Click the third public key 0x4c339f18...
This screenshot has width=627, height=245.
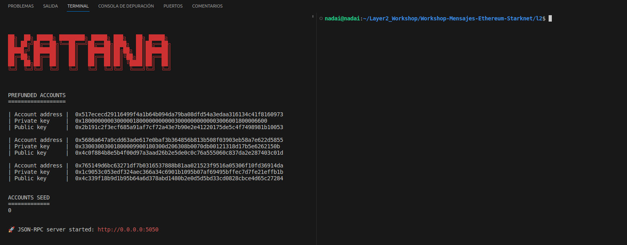[x=179, y=179]
